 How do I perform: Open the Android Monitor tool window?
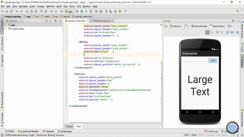click(x=28, y=131)
